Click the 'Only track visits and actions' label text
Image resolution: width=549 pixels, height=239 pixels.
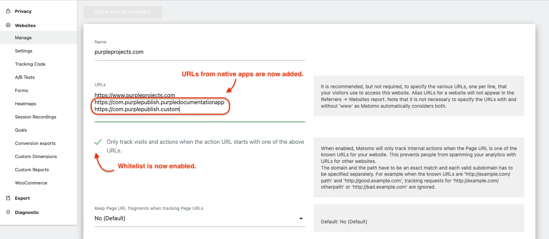point(205,146)
